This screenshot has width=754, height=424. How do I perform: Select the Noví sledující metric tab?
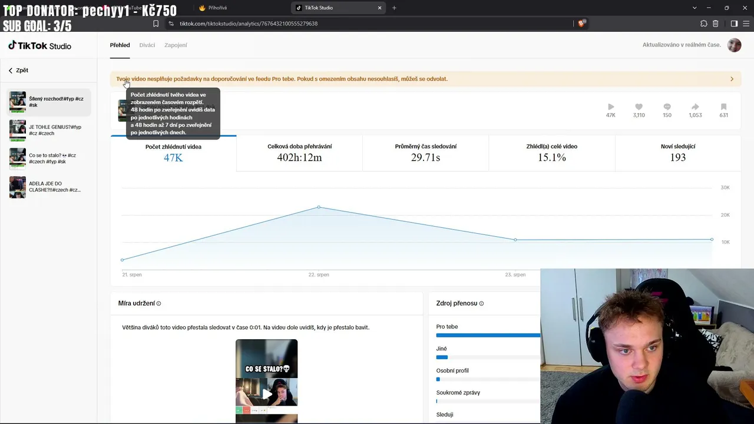[677, 153]
